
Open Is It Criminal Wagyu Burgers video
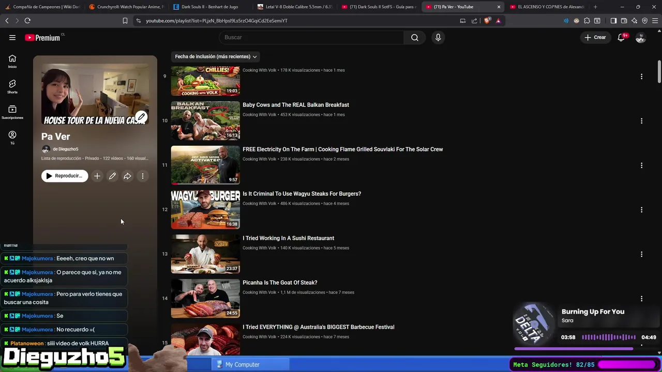click(x=302, y=194)
